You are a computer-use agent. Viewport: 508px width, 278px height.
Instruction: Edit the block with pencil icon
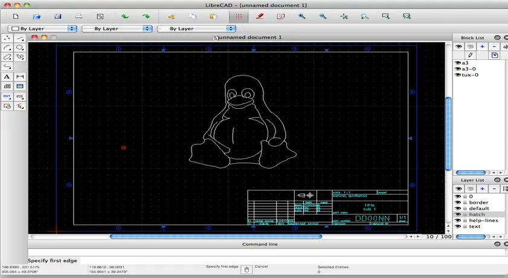(470, 55)
